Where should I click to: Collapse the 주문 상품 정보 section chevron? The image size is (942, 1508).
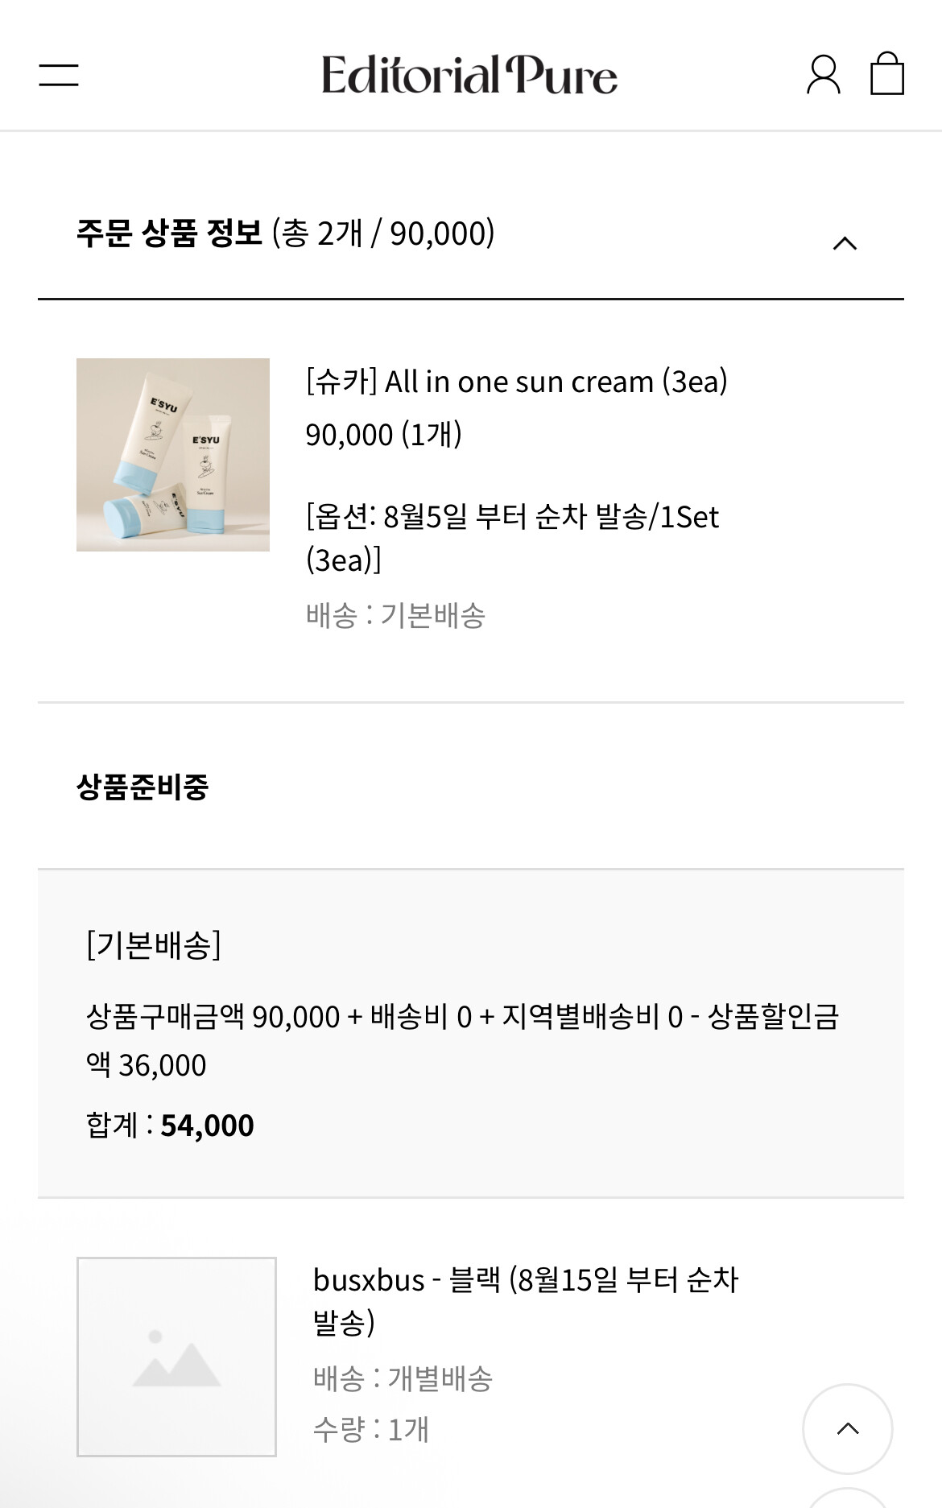pos(845,243)
